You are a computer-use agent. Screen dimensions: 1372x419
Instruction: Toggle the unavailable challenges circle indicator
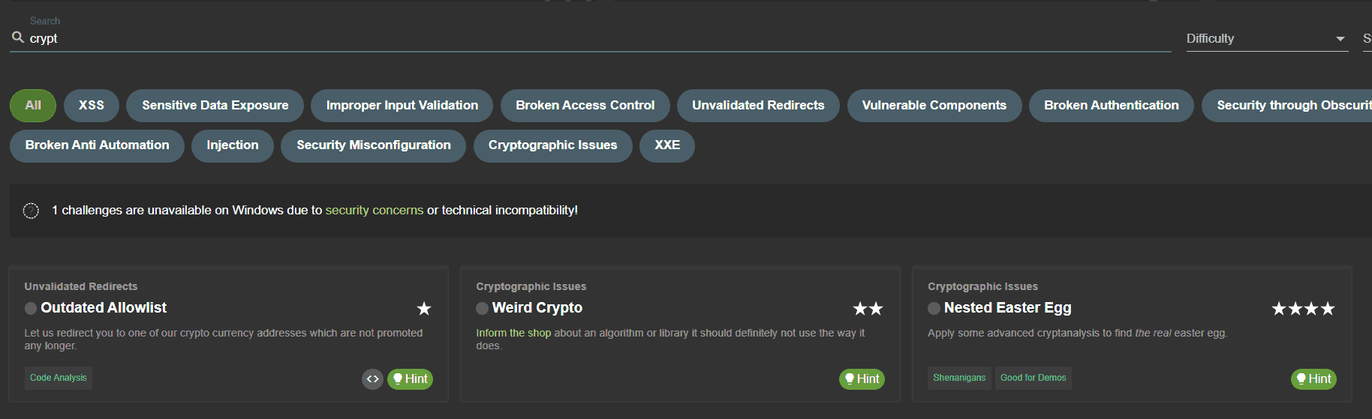pos(31,211)
